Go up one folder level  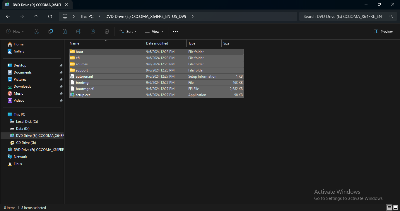pyautogui.click(x=36, y=16)
